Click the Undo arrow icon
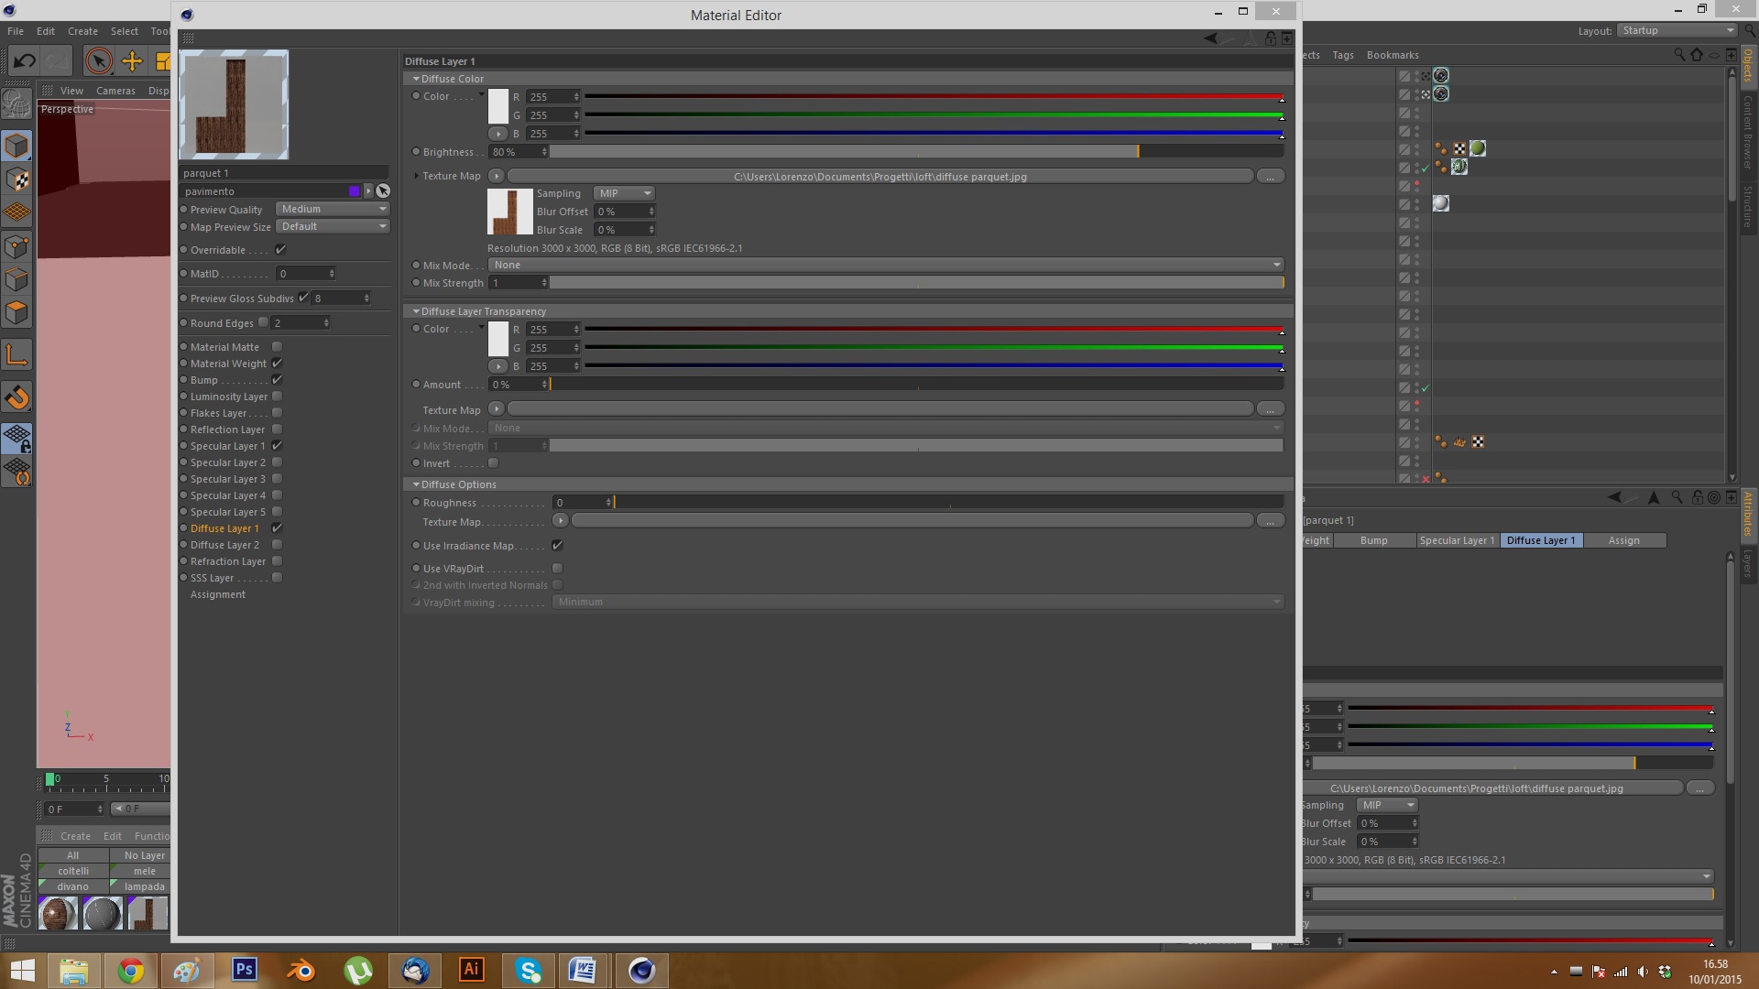Viewport: 1759px width, 989px height. pyautogui.click(x=25, y=61)
